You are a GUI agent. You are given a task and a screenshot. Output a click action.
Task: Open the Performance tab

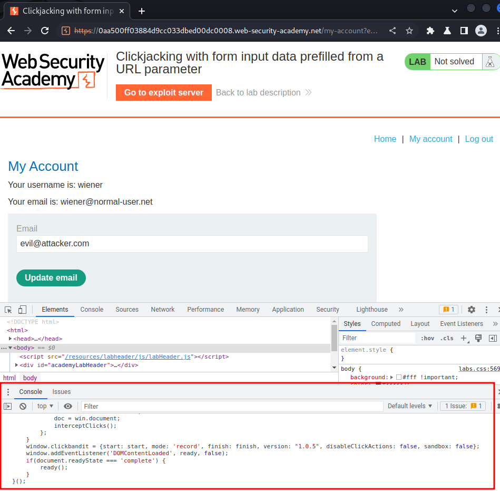click(x=205, y=310)
